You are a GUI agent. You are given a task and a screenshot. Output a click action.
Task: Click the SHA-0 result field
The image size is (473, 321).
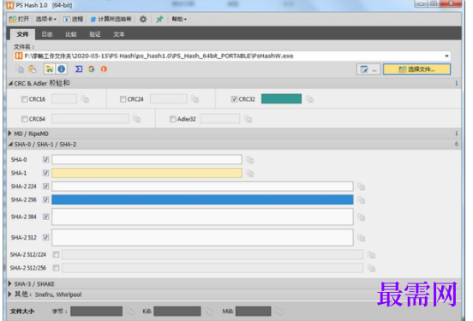tap(147, 159)
